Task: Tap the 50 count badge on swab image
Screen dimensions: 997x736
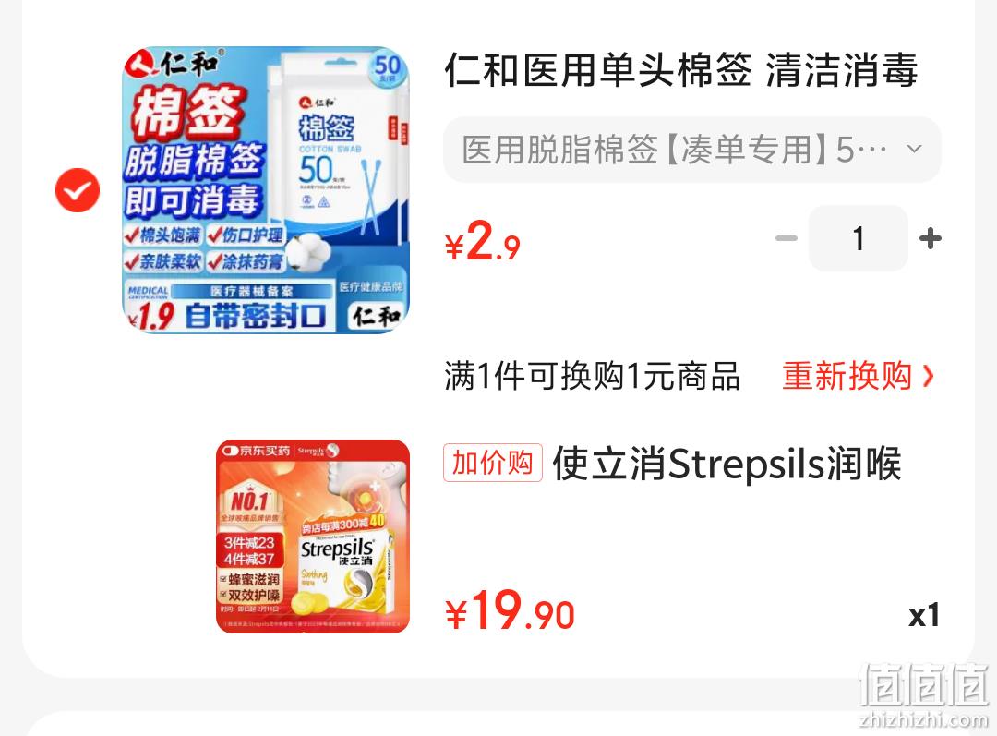Action: coord(387,68)
